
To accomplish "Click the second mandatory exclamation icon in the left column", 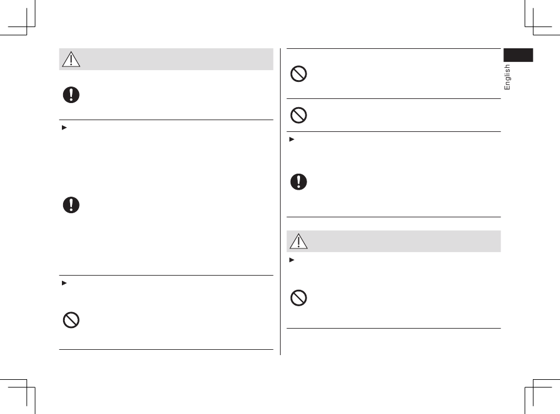I will [x=71, y=205].
